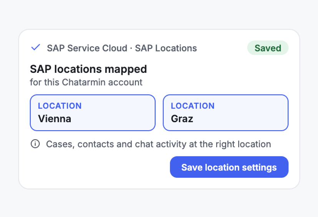
Task: Click the Saved status badge
Action: 268,48
